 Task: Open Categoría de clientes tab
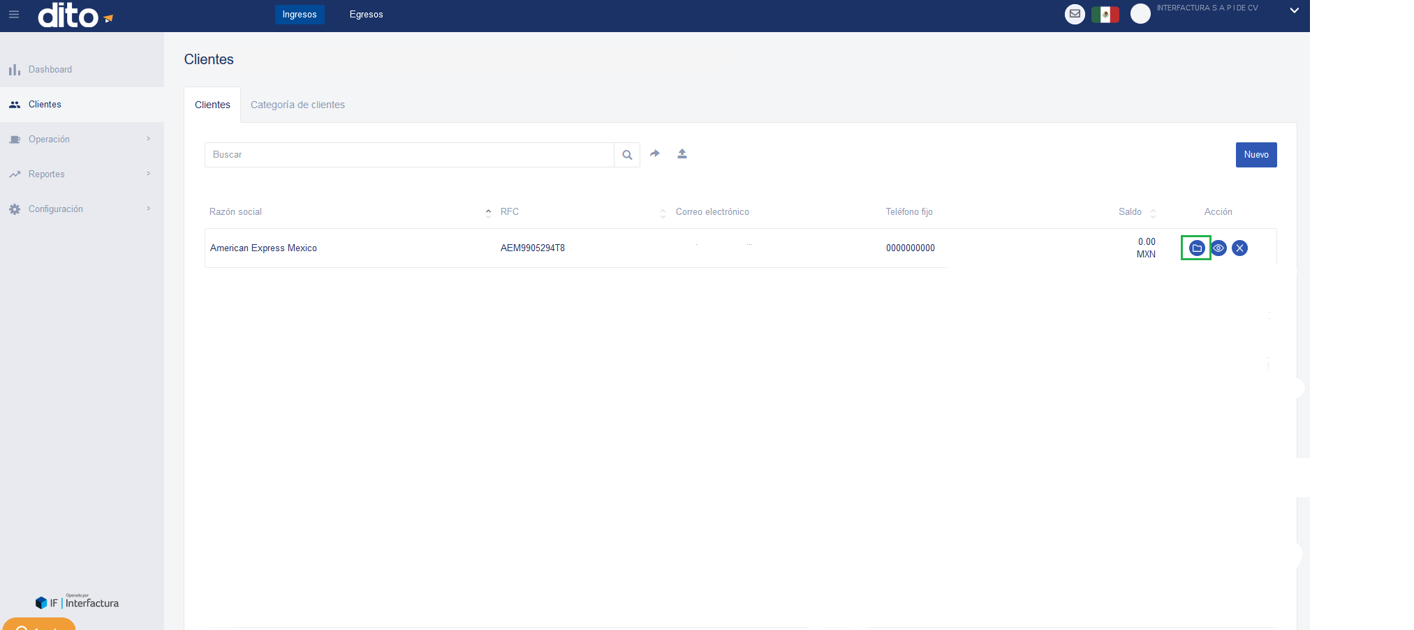(297, 105)
